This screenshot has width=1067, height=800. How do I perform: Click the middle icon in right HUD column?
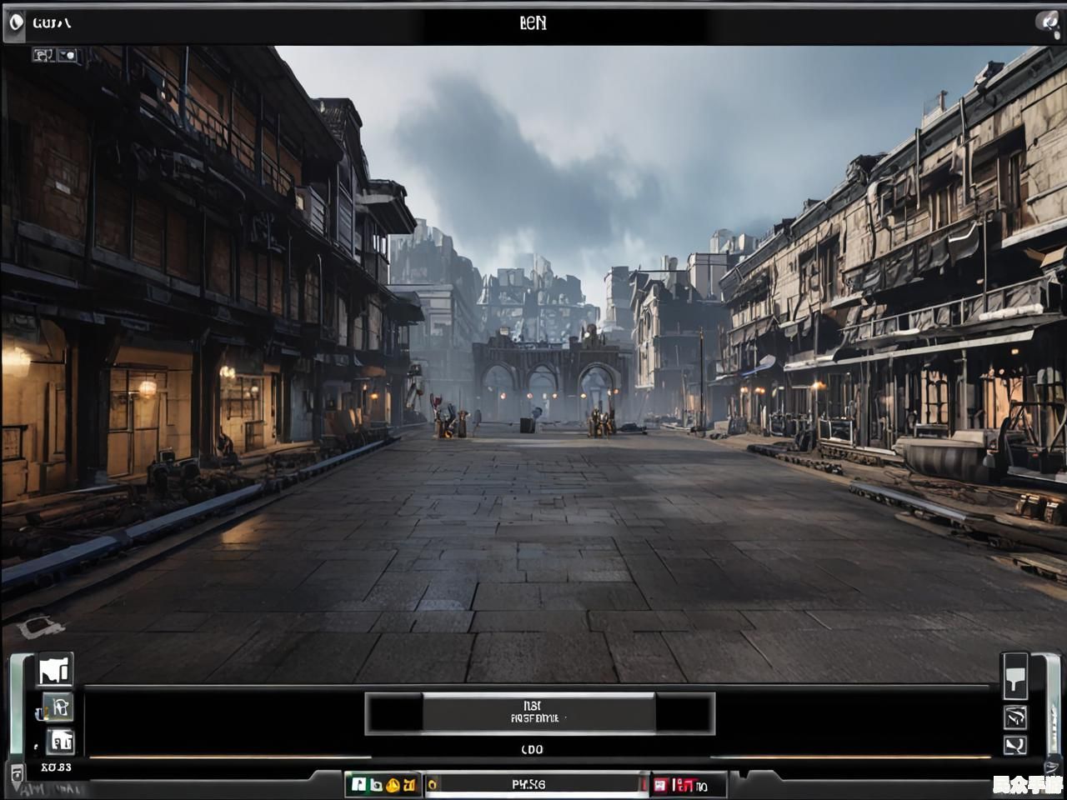(1014, 717)
